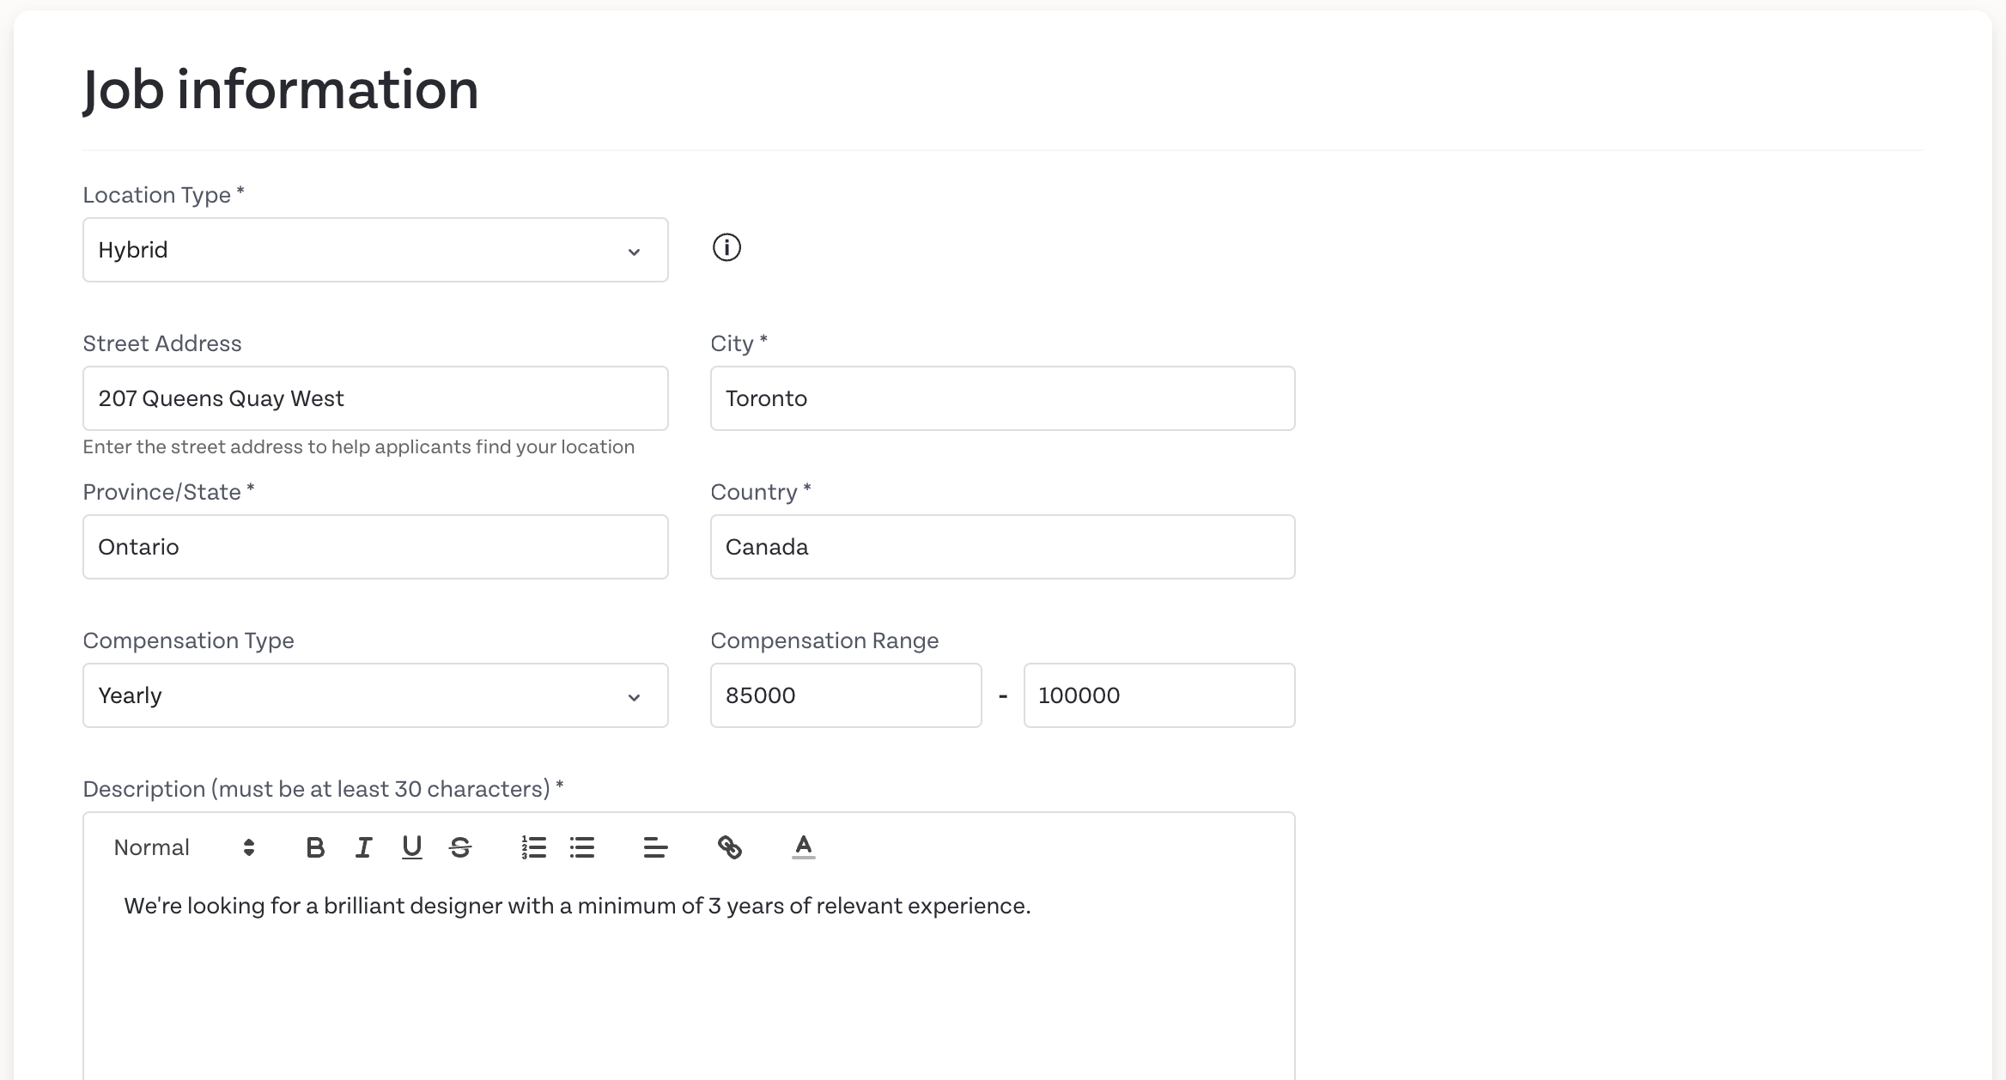Click the 'Compensation Range' label
The width and height of the screenshot is (2006, 1080).
click(x=824, y=640)
